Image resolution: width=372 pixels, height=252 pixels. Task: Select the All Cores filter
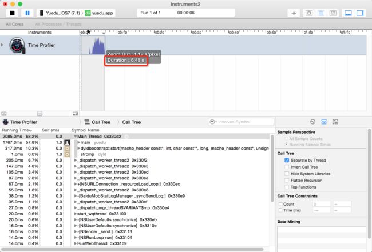[x=15, y=24]
